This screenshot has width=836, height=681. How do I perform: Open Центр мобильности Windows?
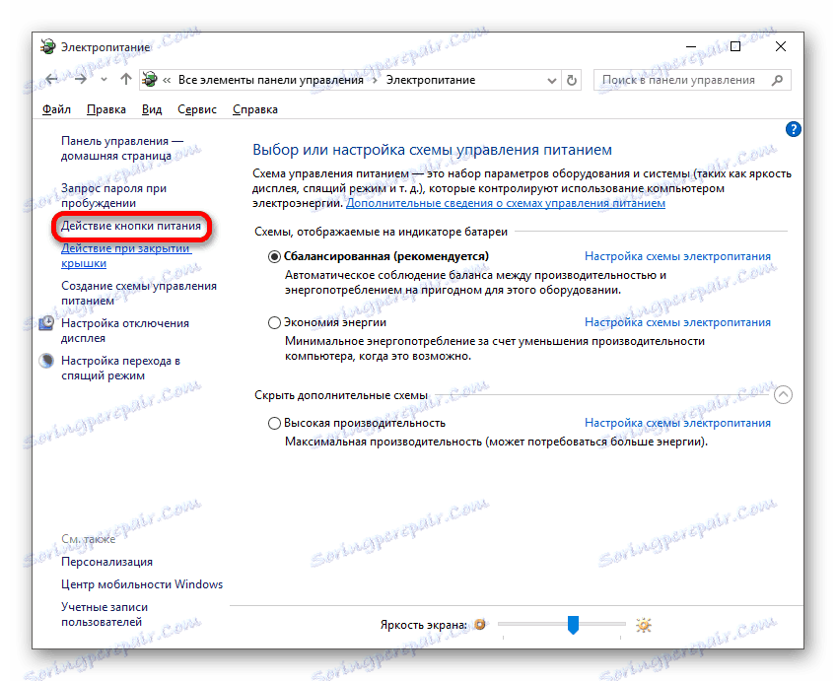[x=142, y=584]
